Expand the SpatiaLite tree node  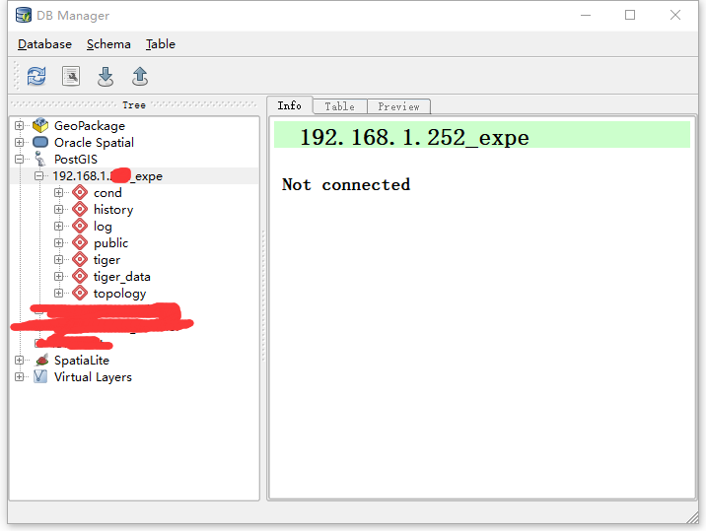pos(19,360)
